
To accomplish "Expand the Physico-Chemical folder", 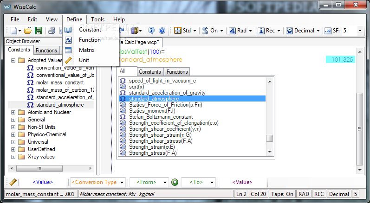I will point(13,135).
